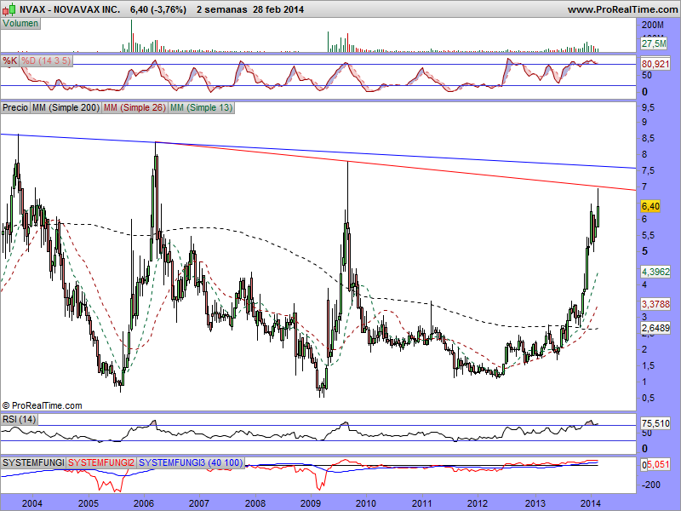
Task: Click the 2,6489 moving average value tag
Action: click(x=655, y=328)
